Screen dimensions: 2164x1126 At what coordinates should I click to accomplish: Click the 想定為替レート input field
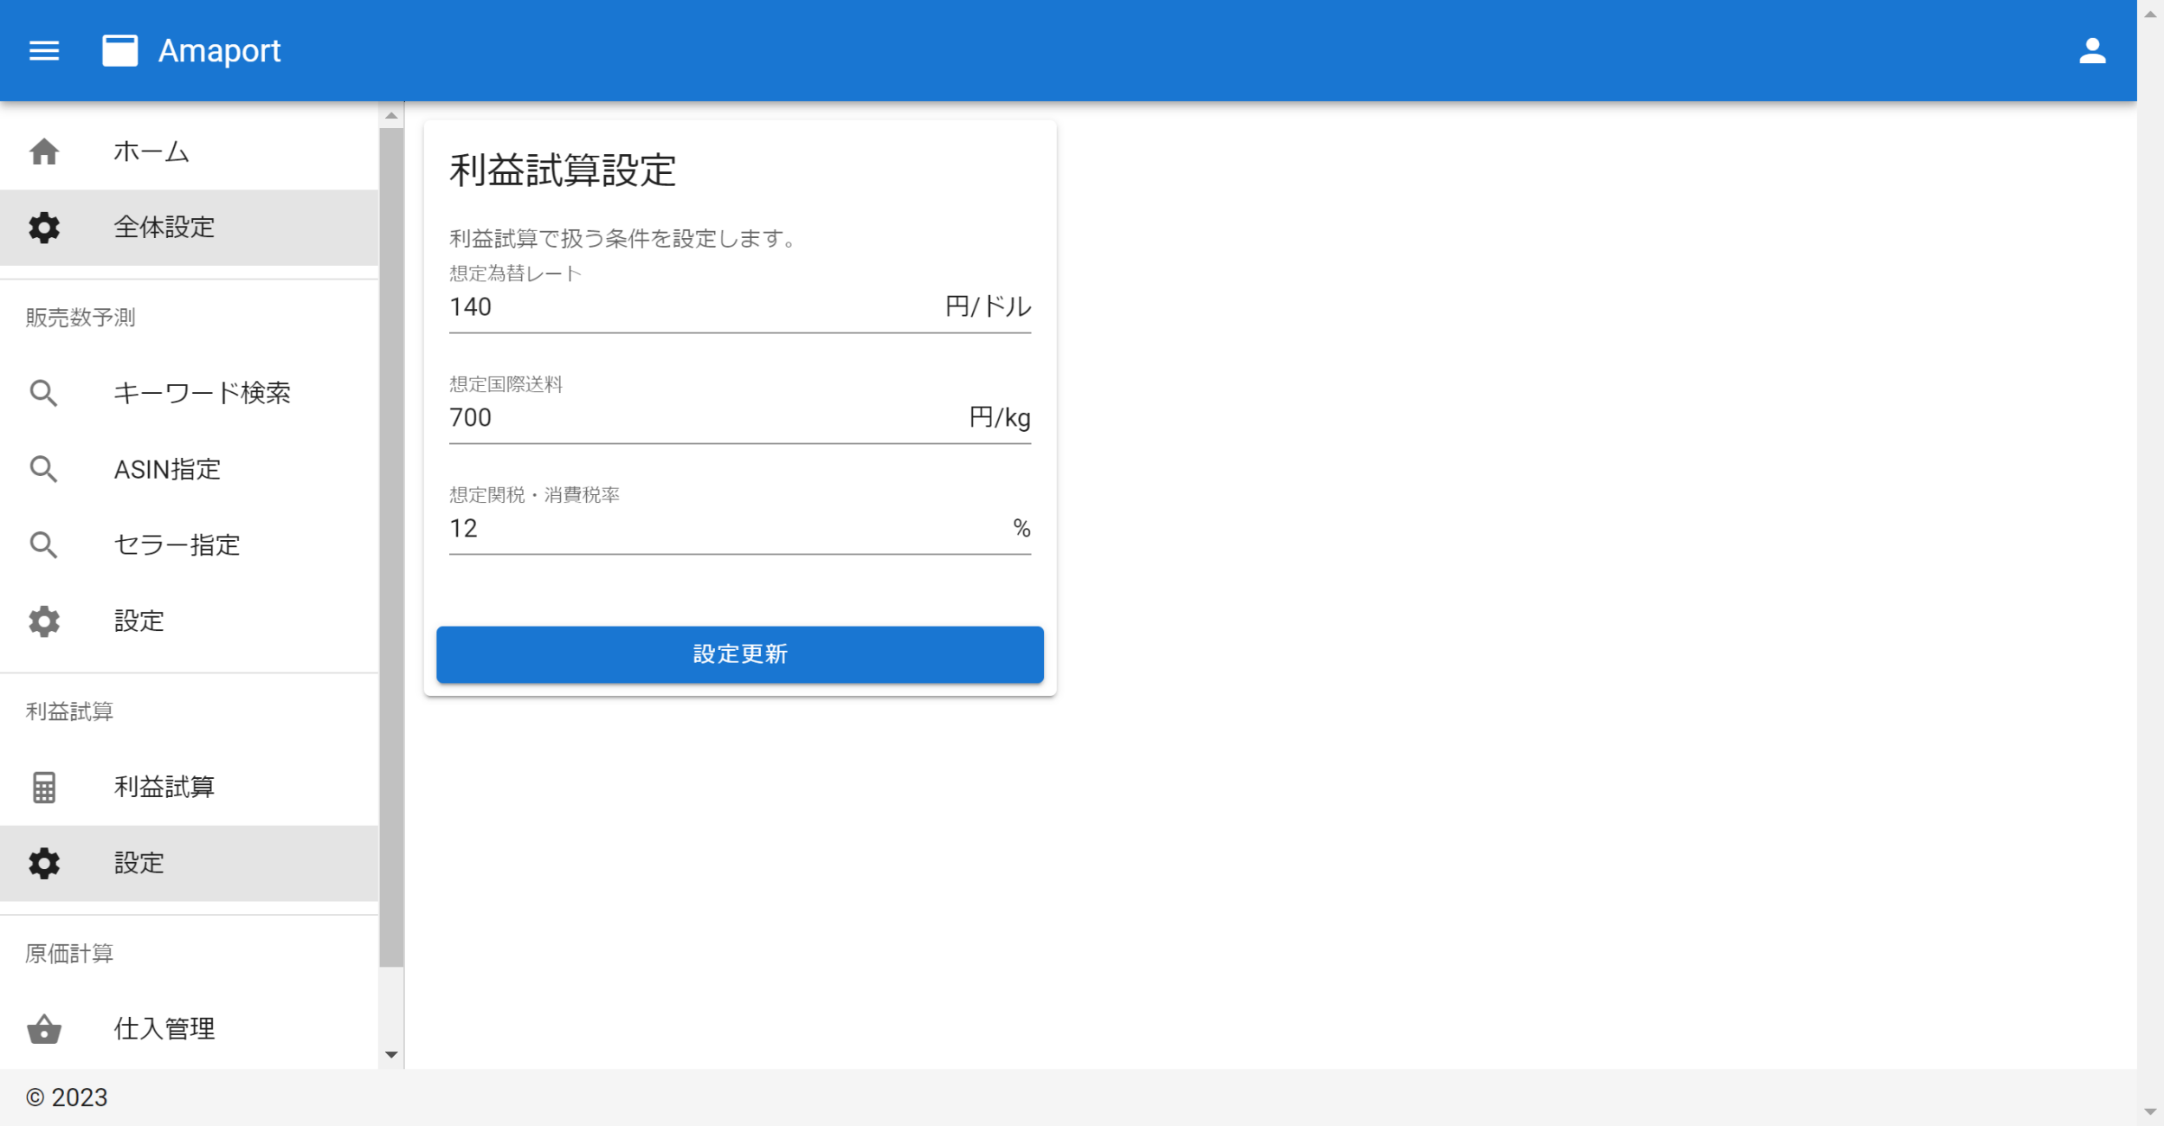(692, 307)
